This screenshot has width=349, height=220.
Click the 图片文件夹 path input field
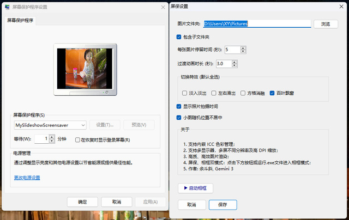256,24
